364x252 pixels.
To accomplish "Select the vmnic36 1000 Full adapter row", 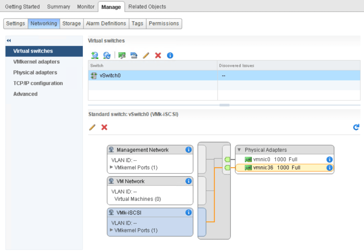I will pos(285,168).
